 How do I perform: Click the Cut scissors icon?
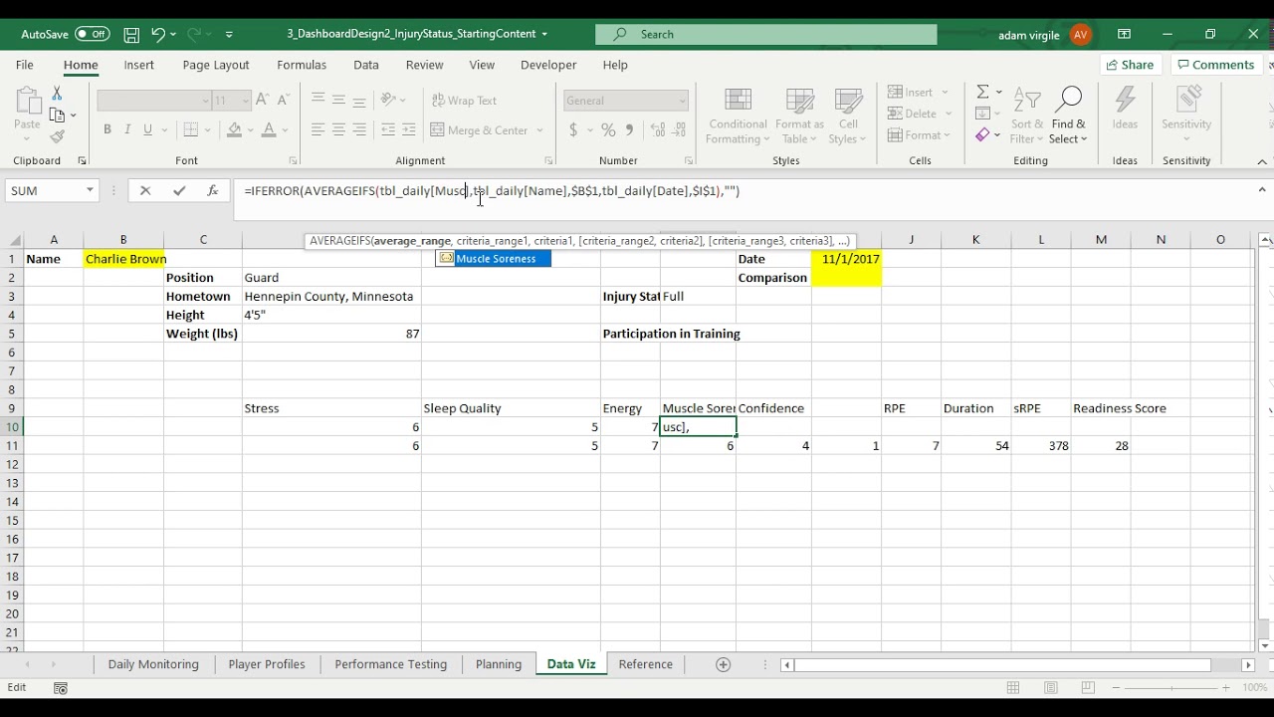coord(57,93)
